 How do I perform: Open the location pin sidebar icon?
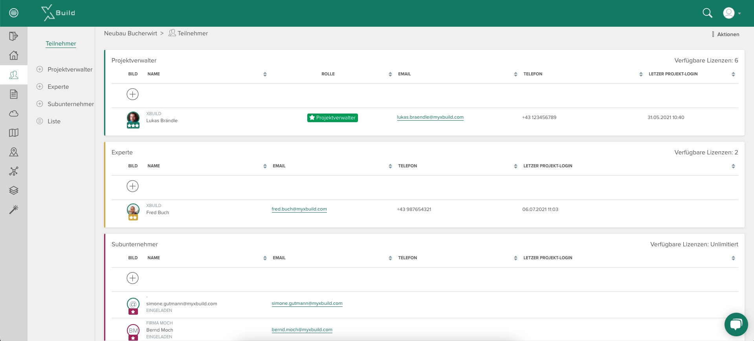pyautogui.click(x=14, y=152)
